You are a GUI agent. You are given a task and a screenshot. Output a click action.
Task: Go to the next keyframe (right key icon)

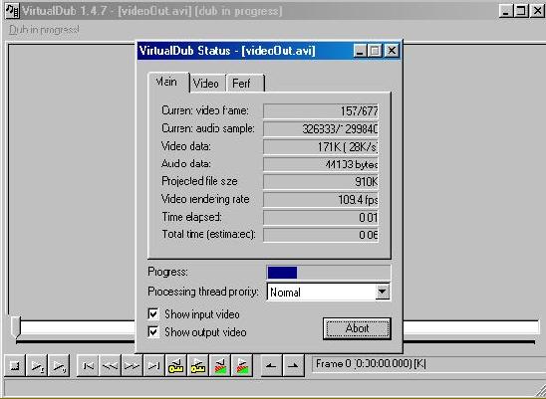point(198,365)
